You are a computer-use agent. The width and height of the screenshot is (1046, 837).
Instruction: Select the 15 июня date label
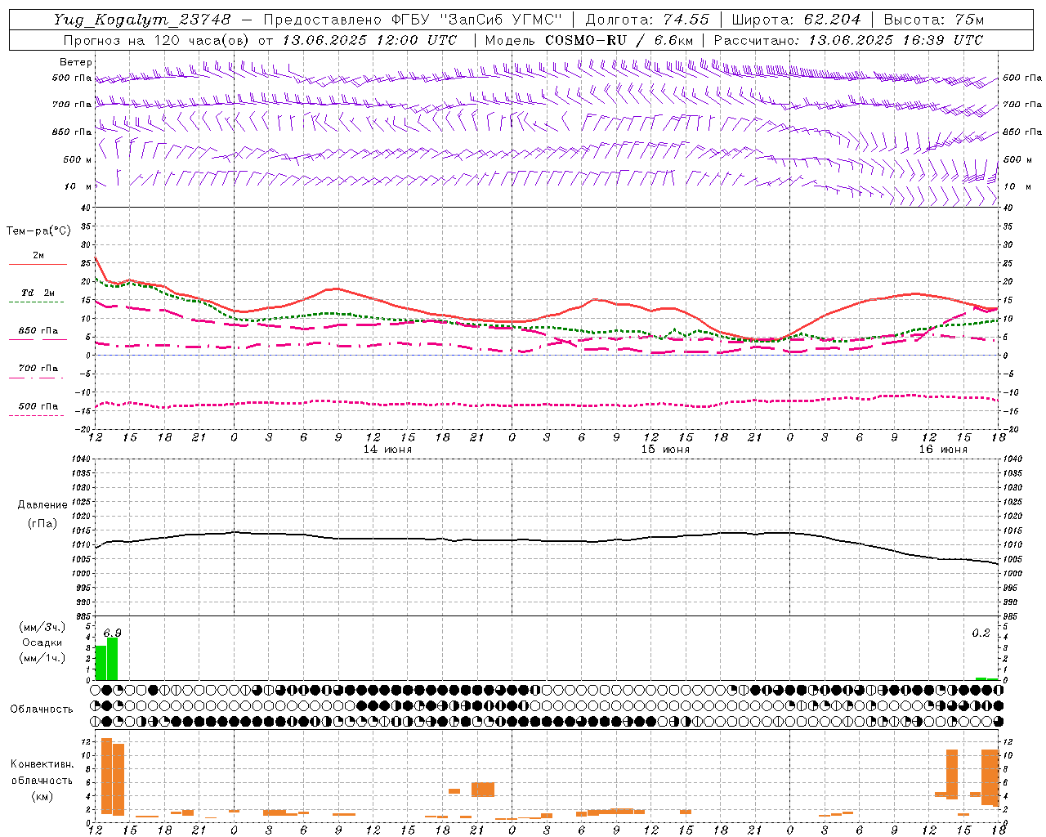(665, 450)
